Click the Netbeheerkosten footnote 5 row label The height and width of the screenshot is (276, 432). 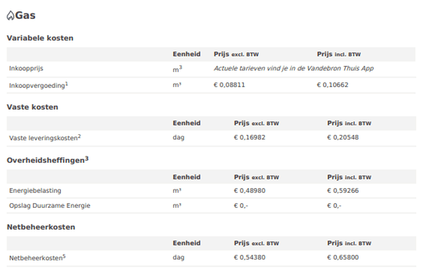coord(37,258)
